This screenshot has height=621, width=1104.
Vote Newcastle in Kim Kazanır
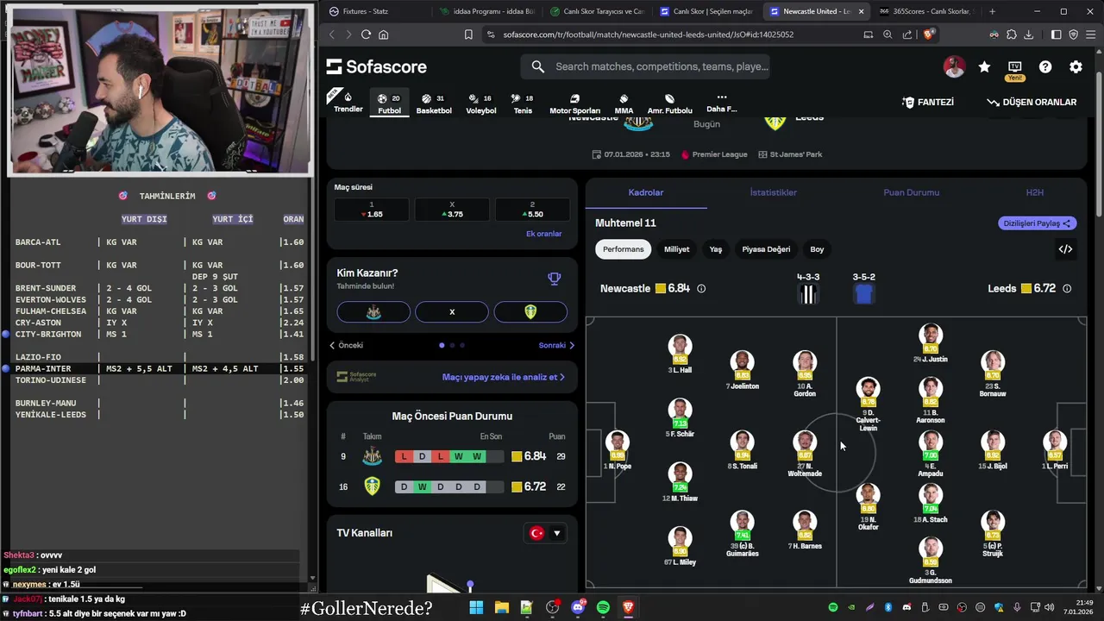coord(373,312)
